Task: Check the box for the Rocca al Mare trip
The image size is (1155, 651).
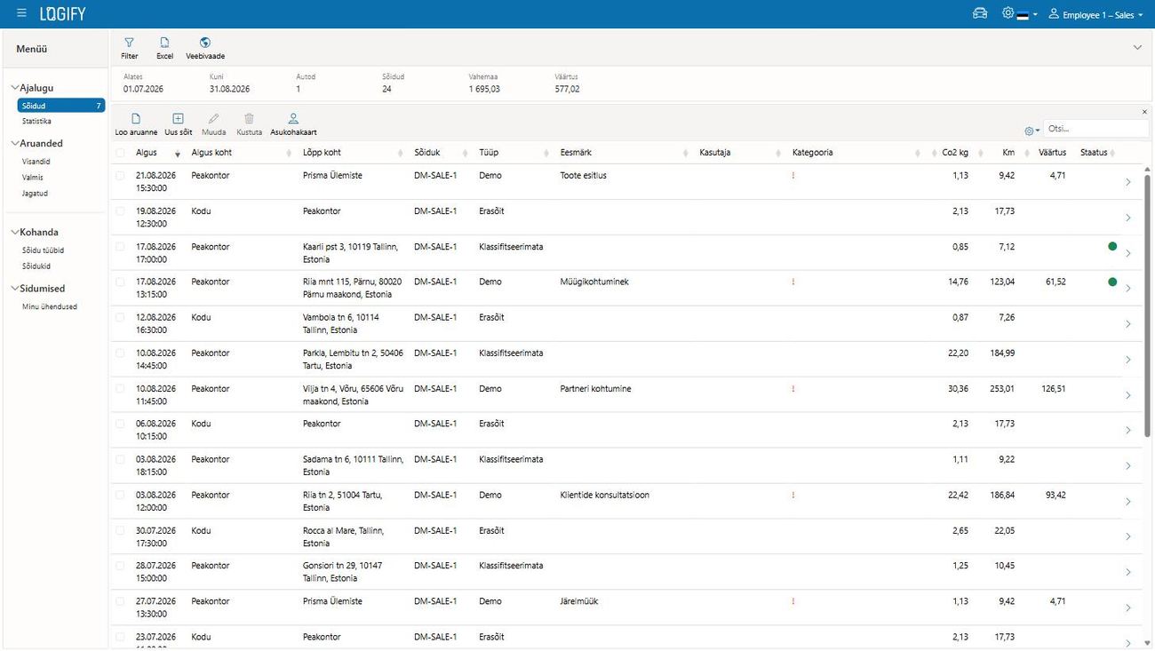Action: tap(120, 530)
